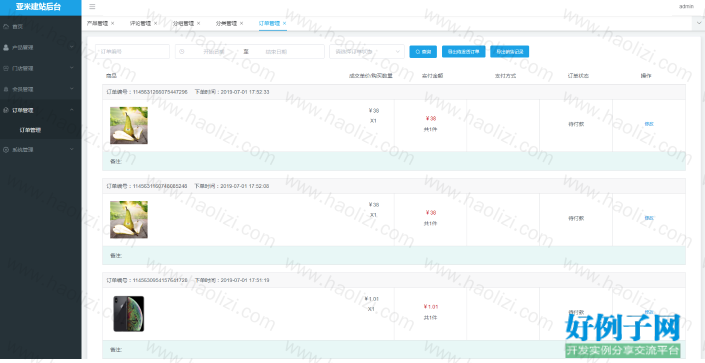Close the 分组管理 tab
Viewport: 705px width, 363px height.
[x=198, y=23]
